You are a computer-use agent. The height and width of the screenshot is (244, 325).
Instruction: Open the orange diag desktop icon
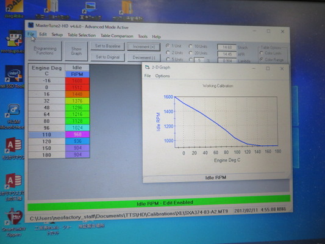[14, 9]
